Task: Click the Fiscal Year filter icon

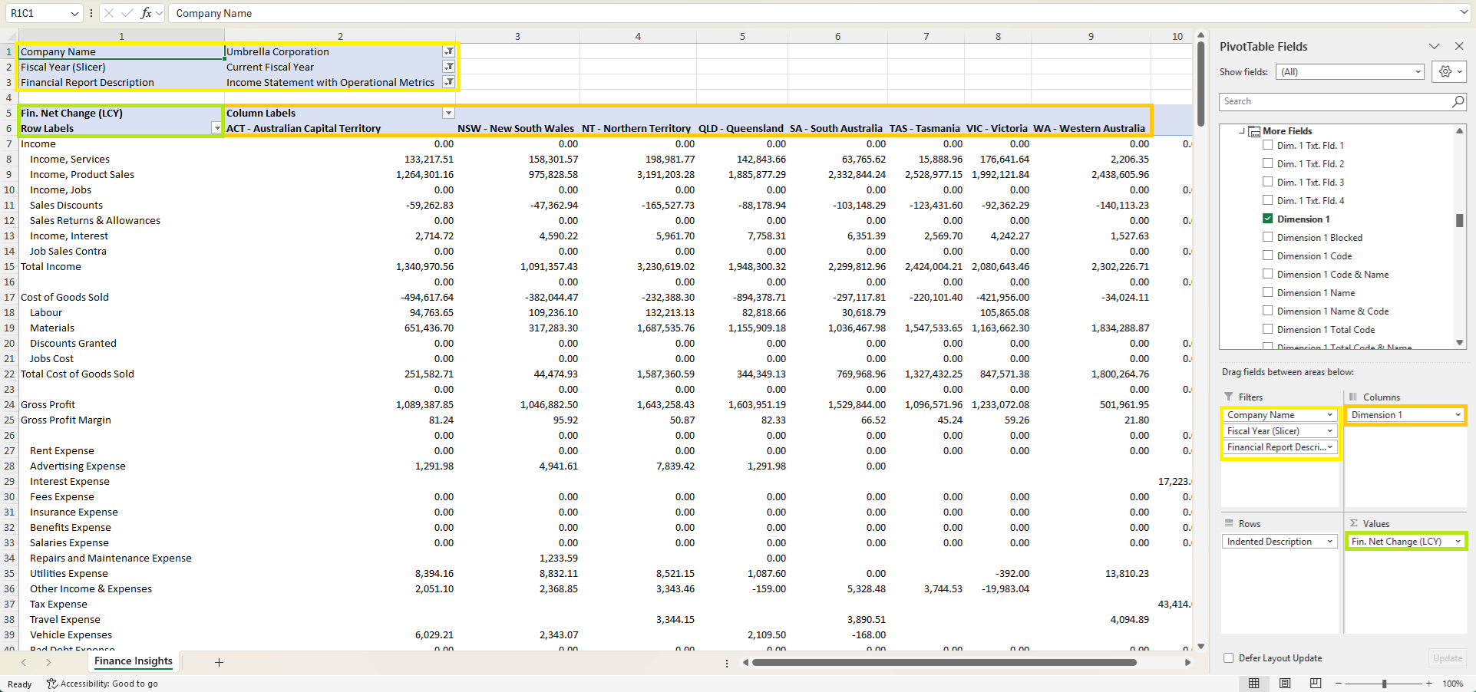Action: pos(449,67)
